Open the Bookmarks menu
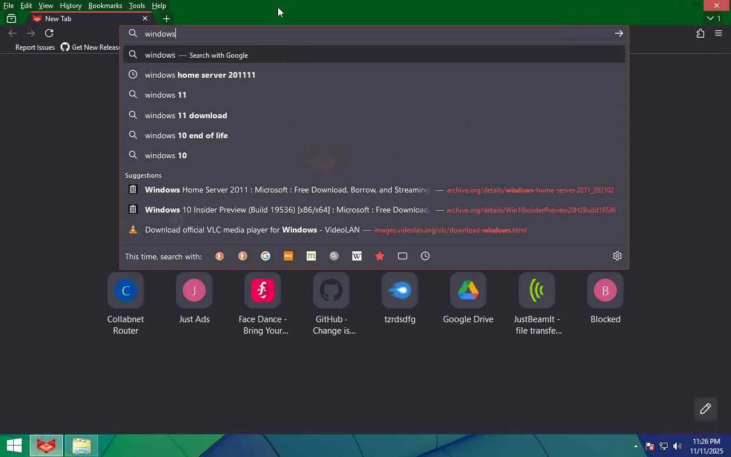 105,6
